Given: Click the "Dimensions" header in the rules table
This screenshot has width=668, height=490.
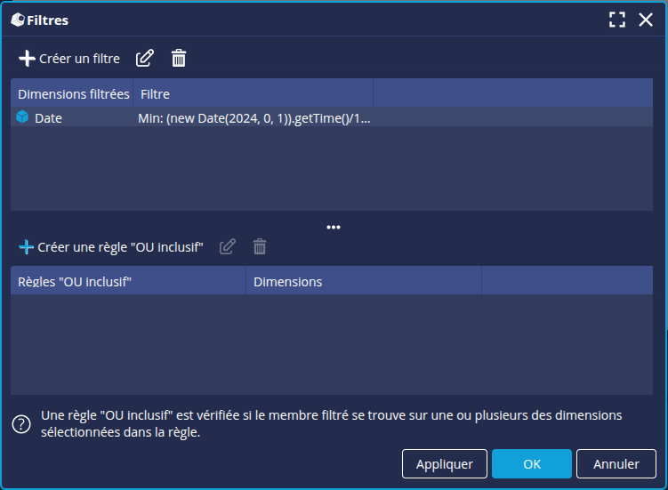Looking at the screenshot, I should [363, 282].
